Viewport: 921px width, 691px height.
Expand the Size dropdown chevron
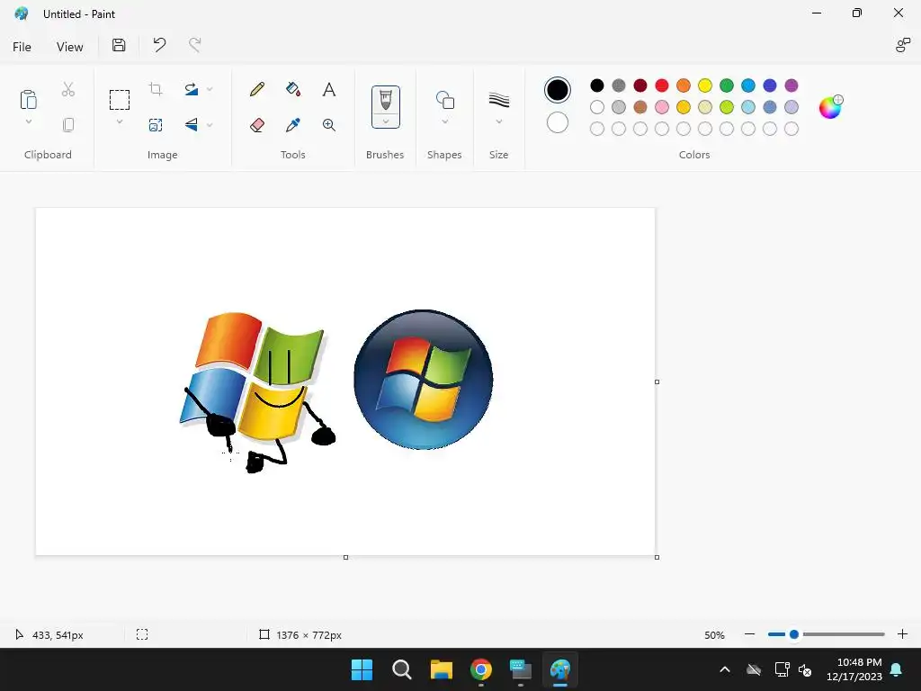click(x=498, y=121)
